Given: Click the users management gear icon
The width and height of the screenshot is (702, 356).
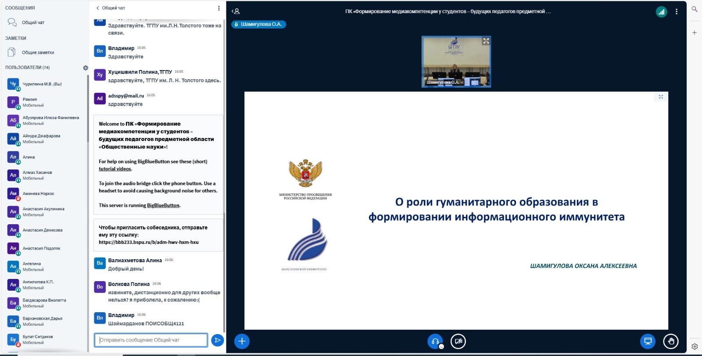Looking at the screenshot, I should 86,68.
